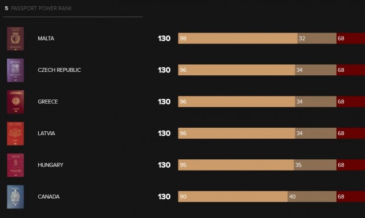Open the Czech Republic passport cover icon
Screen dimensions: 365x218
[15, 70]
